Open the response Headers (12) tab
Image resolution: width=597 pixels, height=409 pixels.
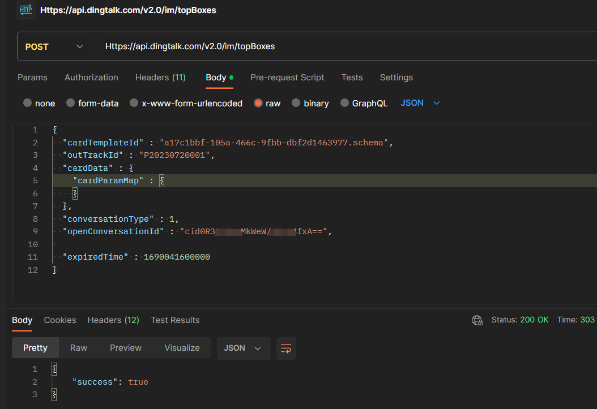(113, 320)
